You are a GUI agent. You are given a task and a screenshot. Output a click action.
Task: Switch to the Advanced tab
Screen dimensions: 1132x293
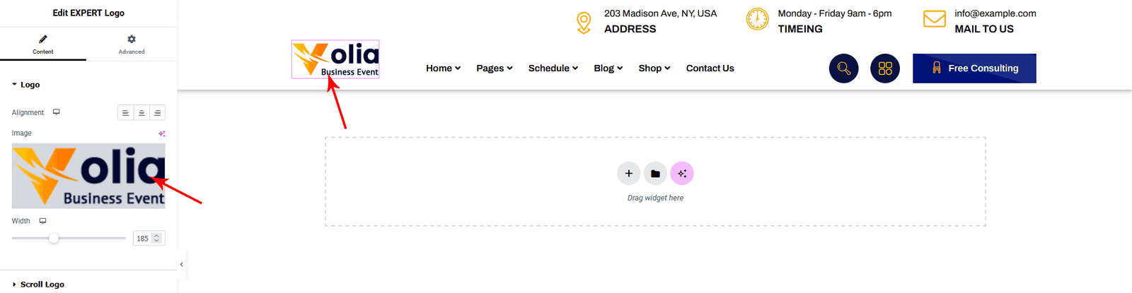(x=132, y=44)
